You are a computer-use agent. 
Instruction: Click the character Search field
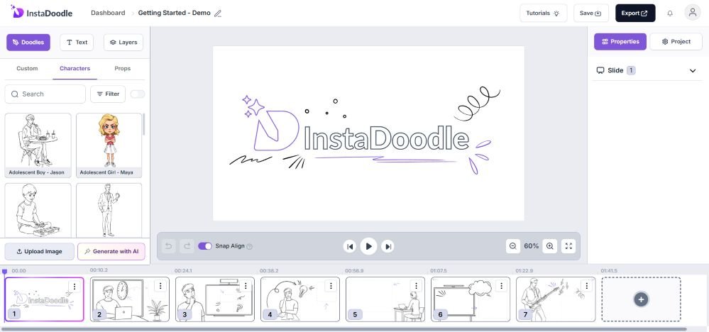point(45,94)
